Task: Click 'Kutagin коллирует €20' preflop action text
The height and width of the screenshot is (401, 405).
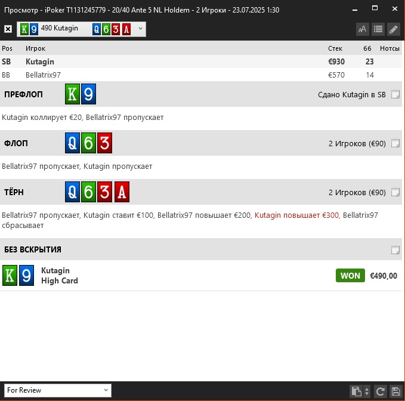Action: 42,118
